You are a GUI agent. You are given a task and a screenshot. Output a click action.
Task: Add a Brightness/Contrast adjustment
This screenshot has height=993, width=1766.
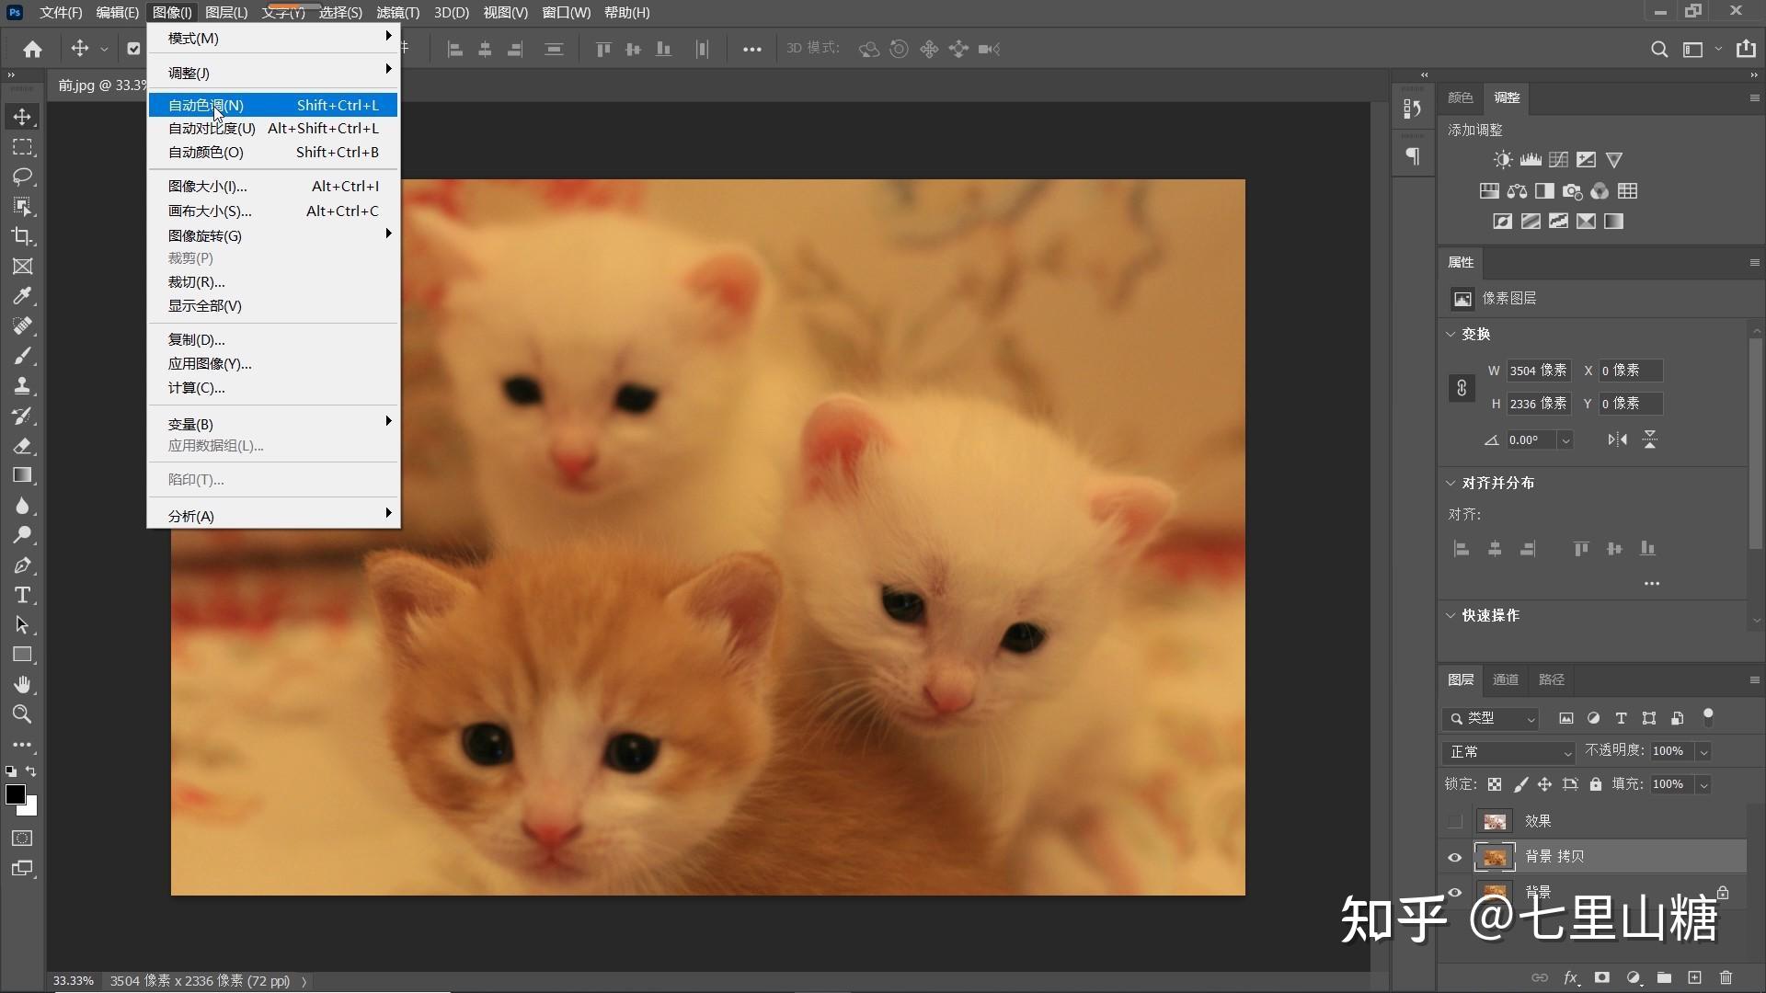coord(1503,160)
